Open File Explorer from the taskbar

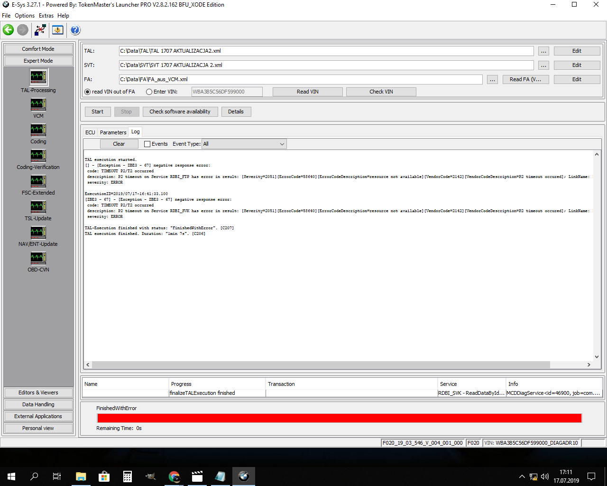tap(81, 477)
